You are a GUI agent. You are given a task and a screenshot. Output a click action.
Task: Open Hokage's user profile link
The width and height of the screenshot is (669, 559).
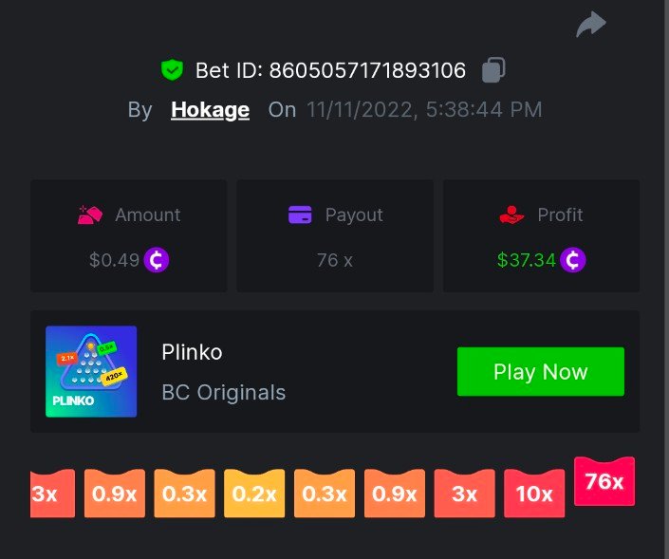(211, 110)
